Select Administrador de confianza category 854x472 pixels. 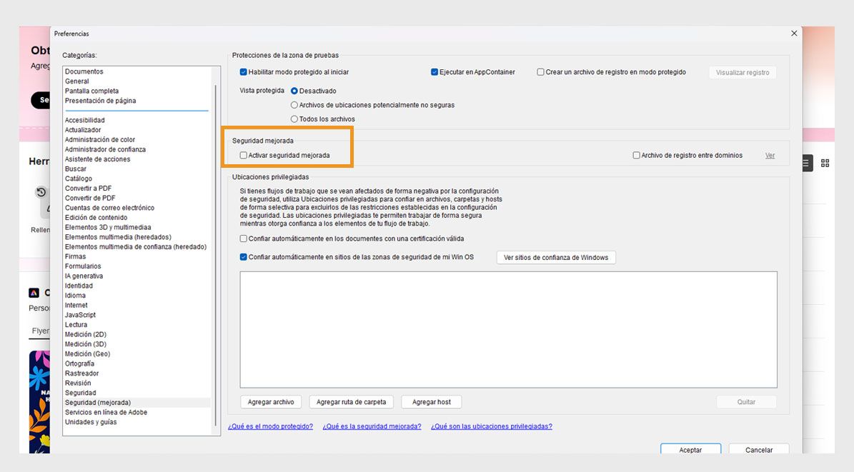tap(105, 150)
